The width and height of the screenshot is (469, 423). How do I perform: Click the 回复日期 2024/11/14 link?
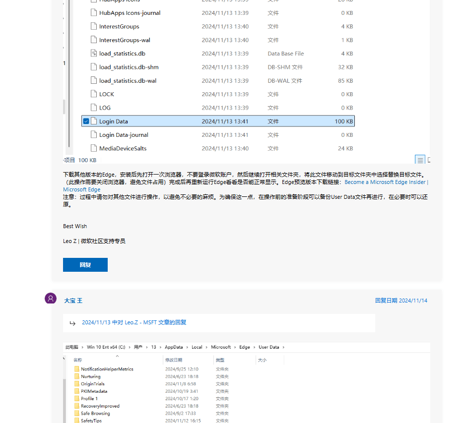(401, 301)
